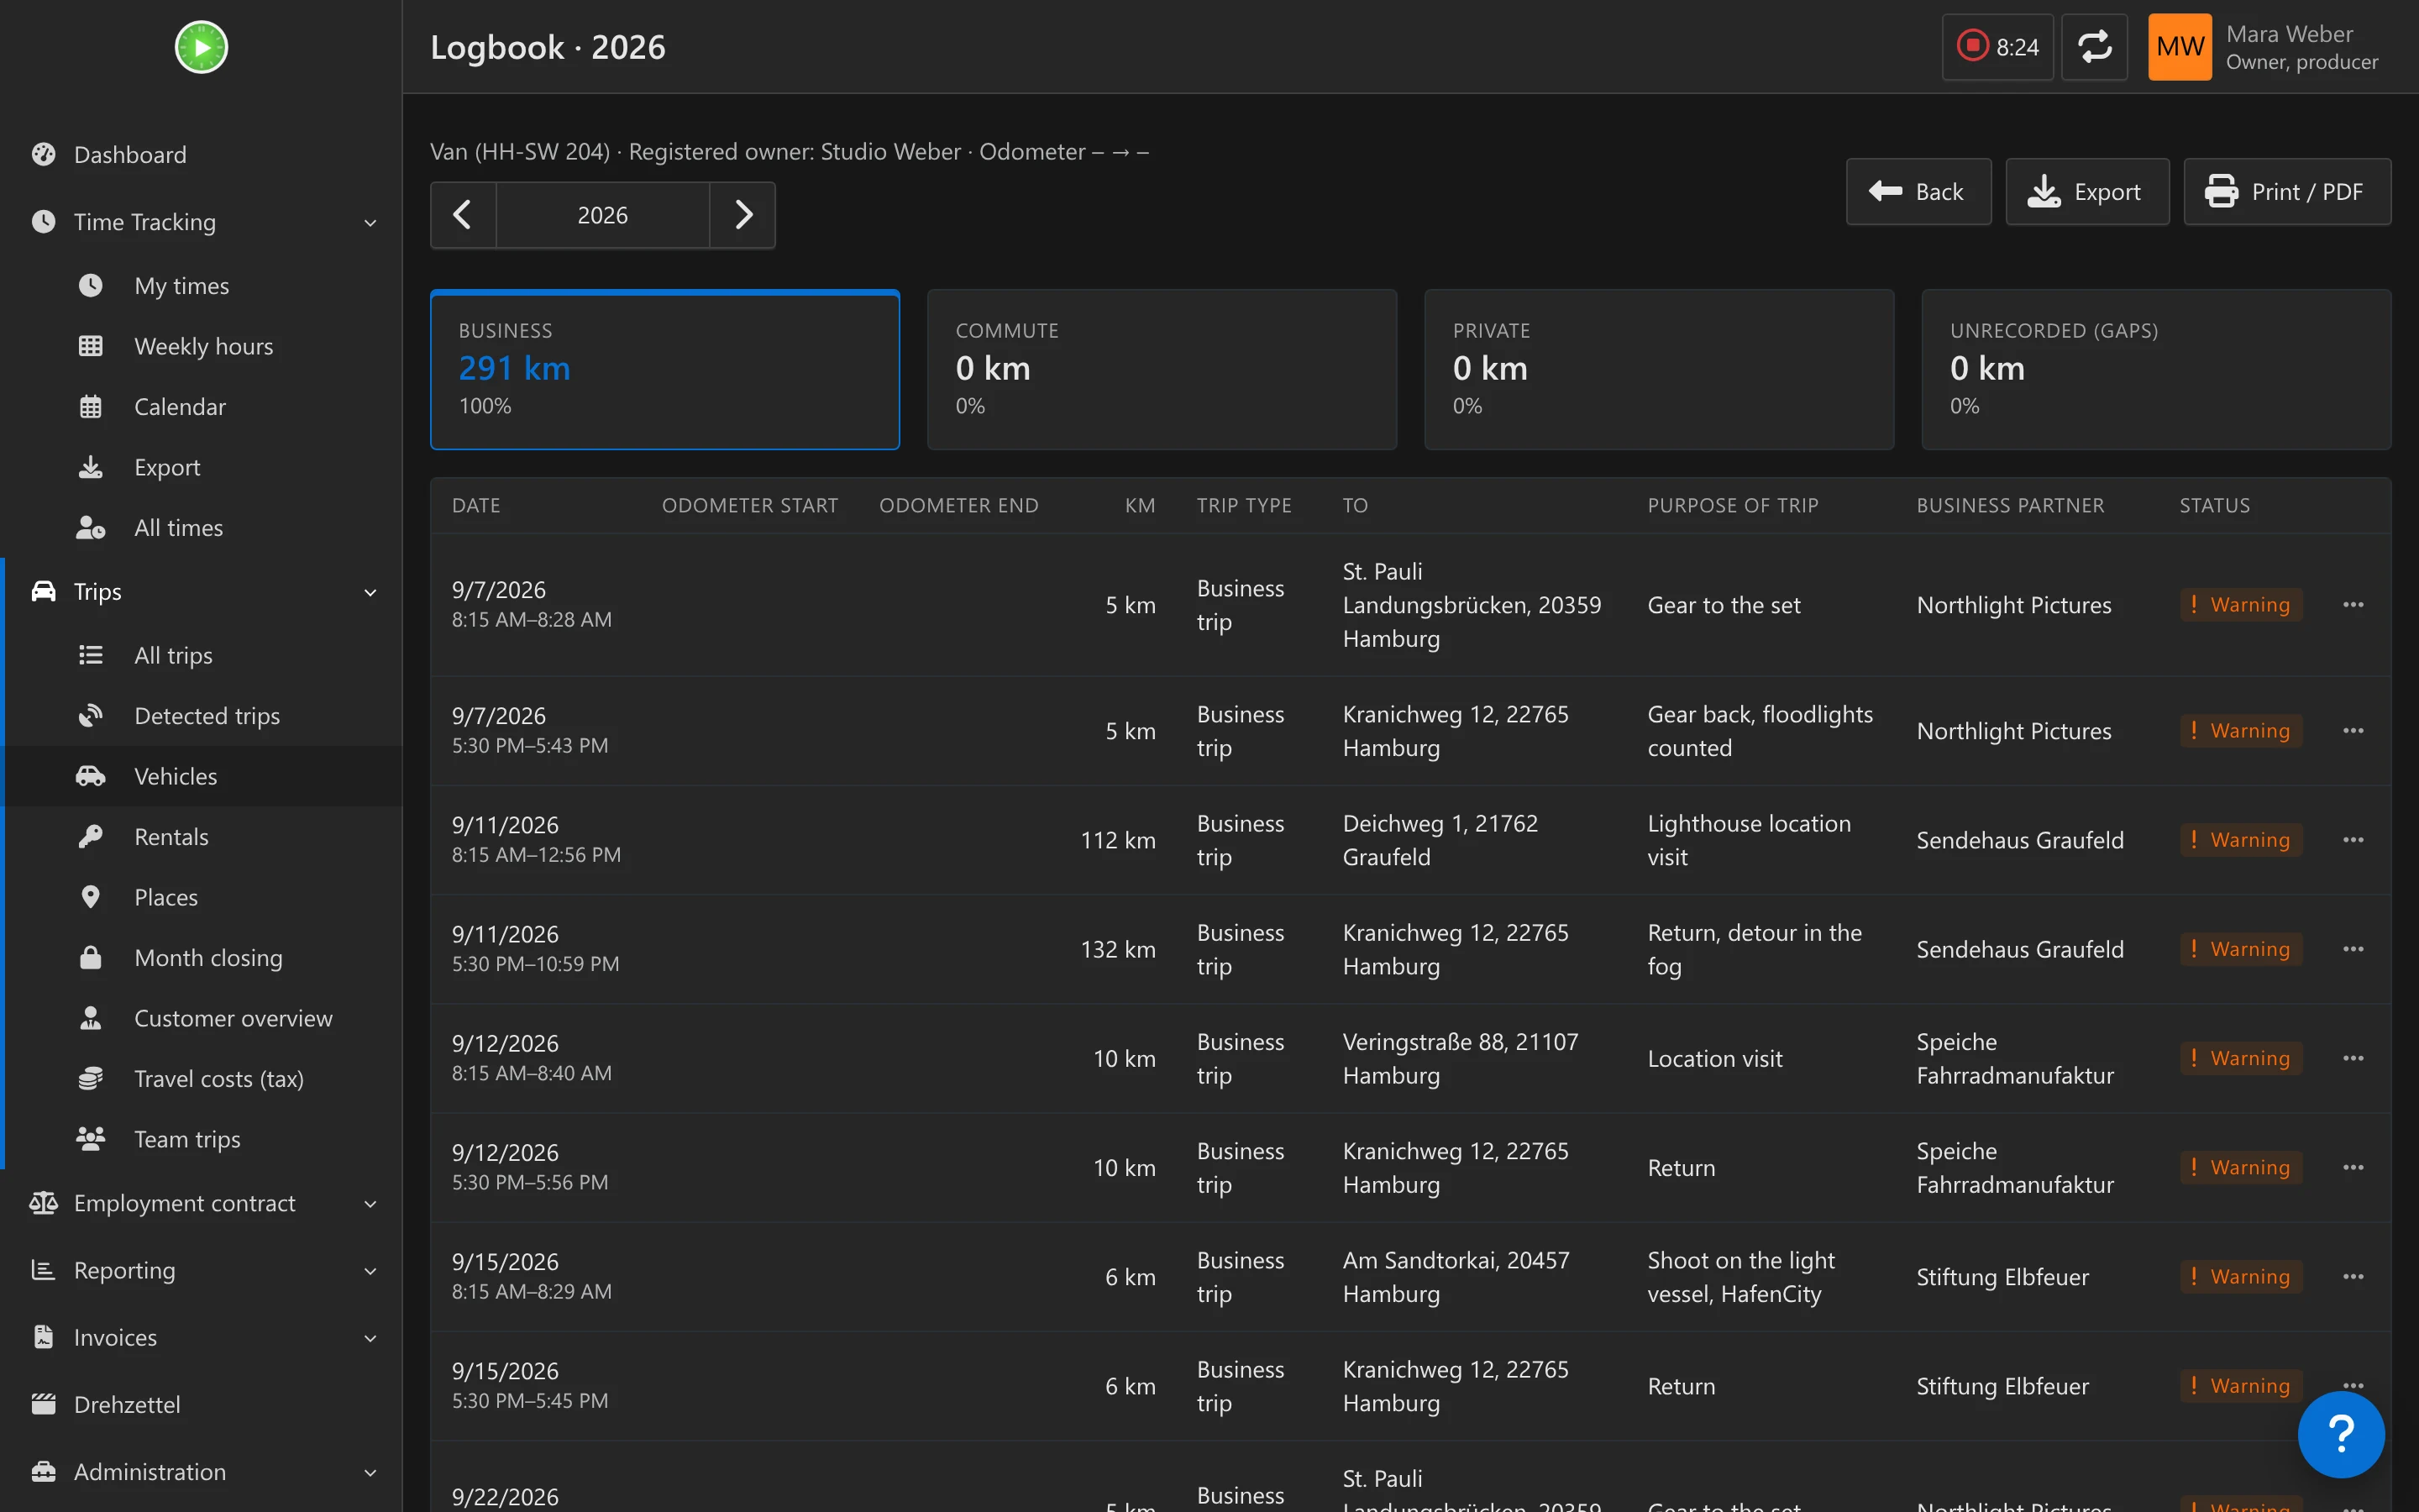2419x1512 pixels.
Task: Open Calendar in sidebar
Action: [201, 407]
